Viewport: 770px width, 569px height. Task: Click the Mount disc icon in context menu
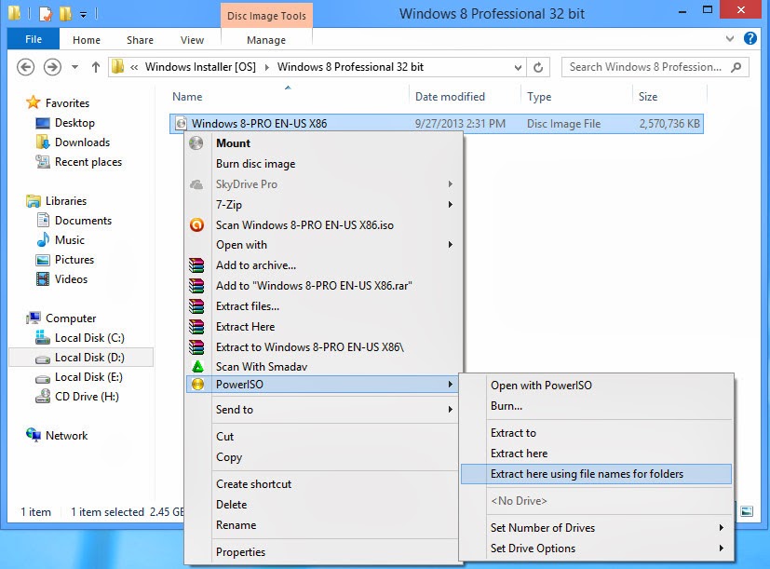click(x=196, y=143)
